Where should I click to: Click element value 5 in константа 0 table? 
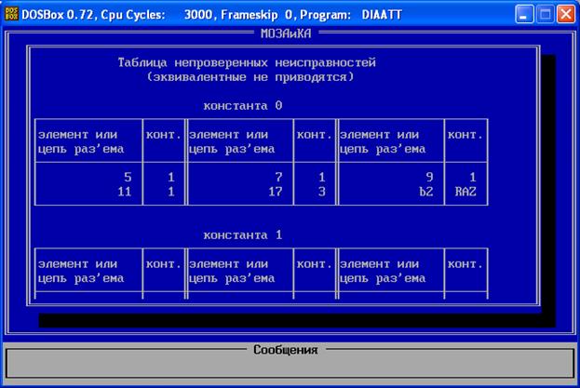pyautogui.click(x=128, y=175)
